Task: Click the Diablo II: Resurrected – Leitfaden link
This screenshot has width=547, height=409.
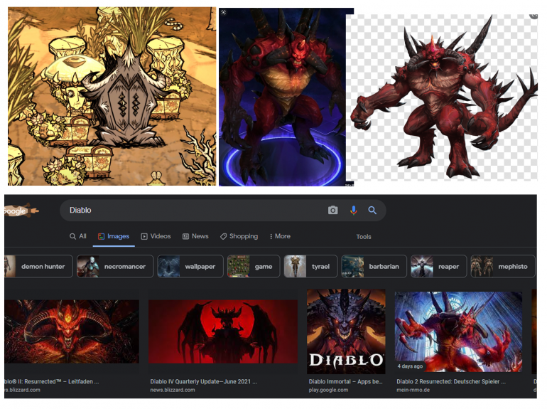Action: (52, 382)
